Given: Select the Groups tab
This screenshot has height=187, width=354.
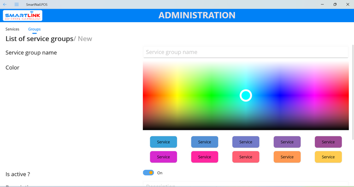Looking at the screenshot, I should (34, 29).
